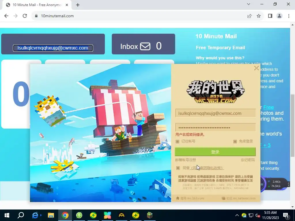Open the Chrome profile avatar menu
Screen dimensions: 295x221
279,16
